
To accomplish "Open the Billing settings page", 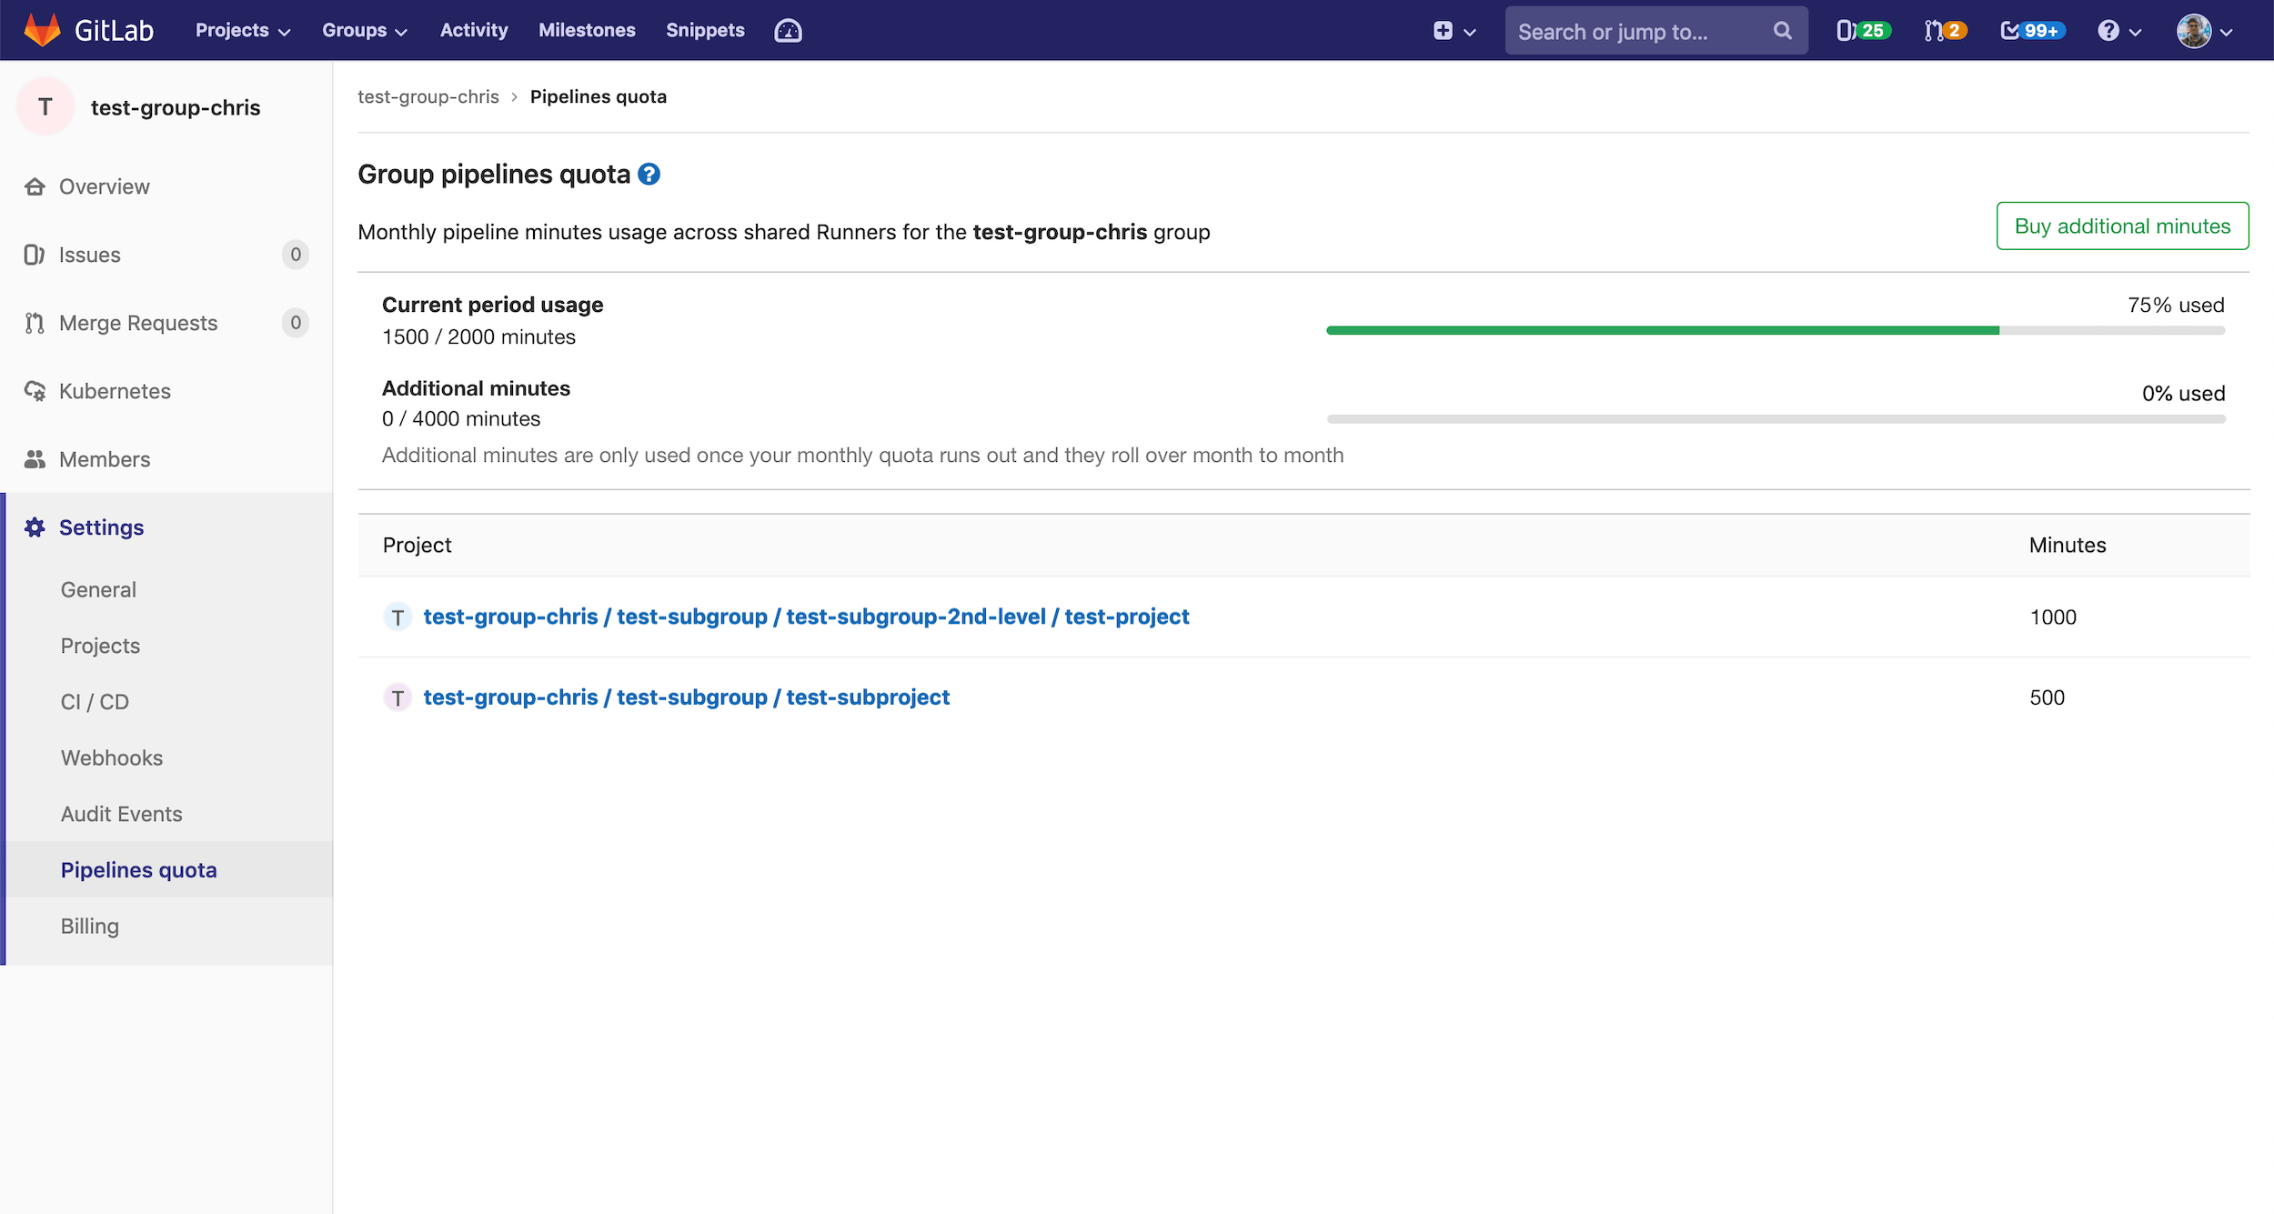I will 89,925.
